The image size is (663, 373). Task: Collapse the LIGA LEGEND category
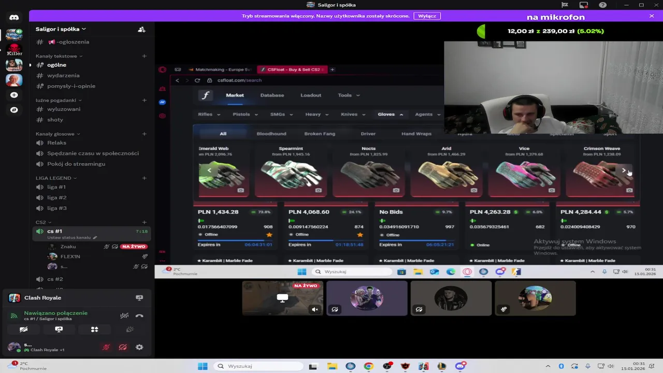tap(56, 178)
